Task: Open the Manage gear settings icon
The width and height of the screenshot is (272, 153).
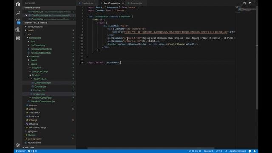Action: coord(18,145)
